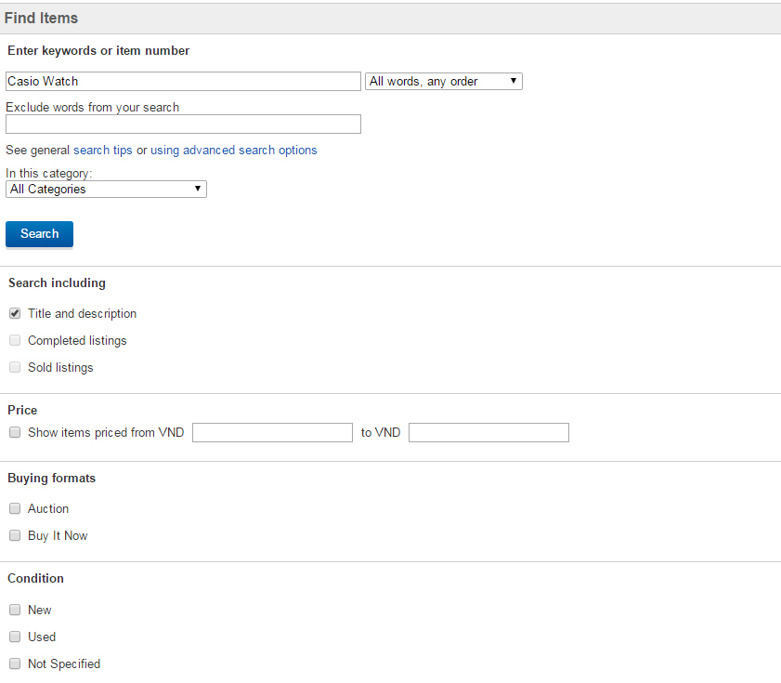Click the keywords field containing Casio Watch
Image resolution: width=781 pixels, height=683 pixels.
[183, 81]
